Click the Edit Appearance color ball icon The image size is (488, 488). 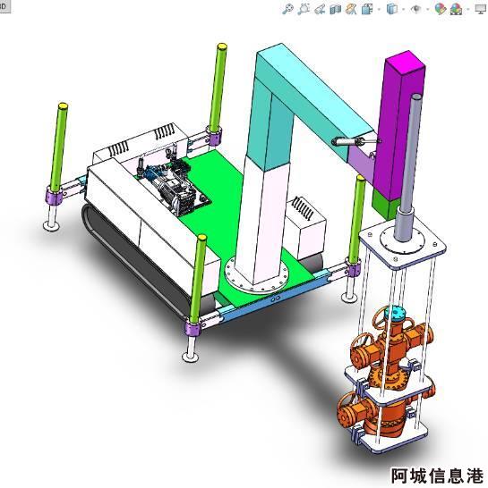(440, 9)
